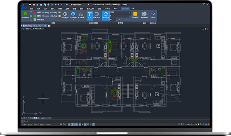Click the change set index field showing 0
Image resolution: width=231 pixels, height=136 pixels.
[113, 20]
